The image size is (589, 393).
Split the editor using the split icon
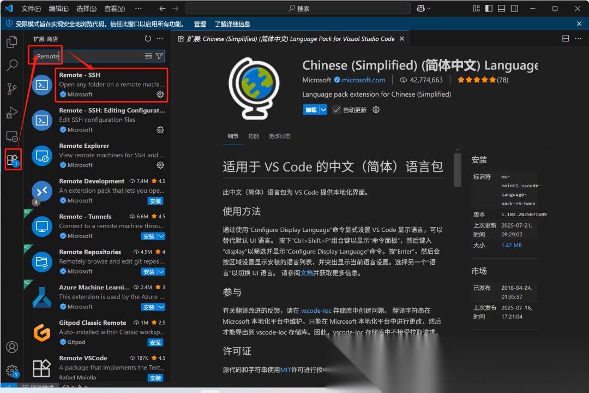[x=566, y=38]
